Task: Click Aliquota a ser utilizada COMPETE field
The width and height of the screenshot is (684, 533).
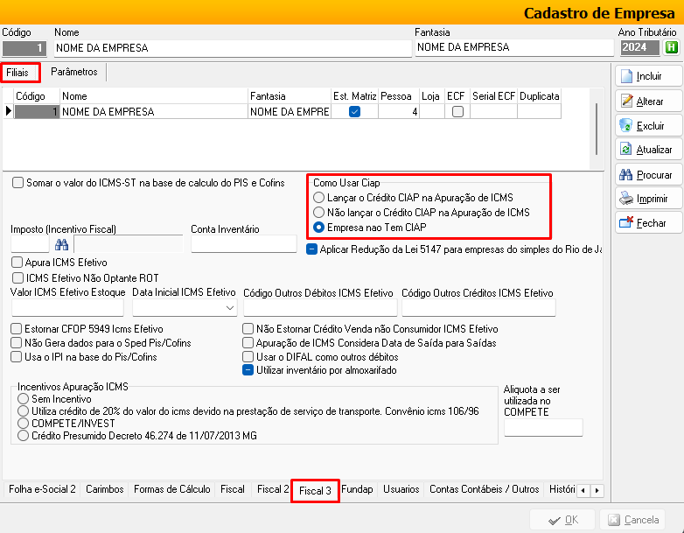Action: 543,427
